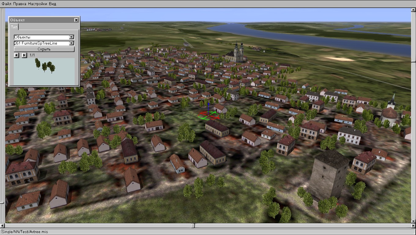Open the Вид menu
The height and width of the screenshot is (235, 416).
click(x=53, y=4)
